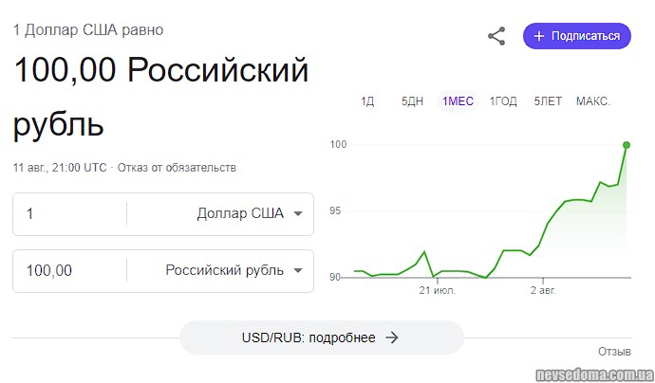The height and width of the screenshot is (383, 655).
Task: Switch to the 5ДН chart range
Action: pos(412,101)
